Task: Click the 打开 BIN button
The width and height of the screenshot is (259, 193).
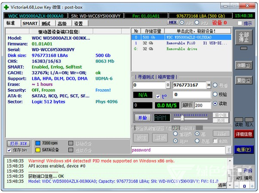Action: (18, 144)
